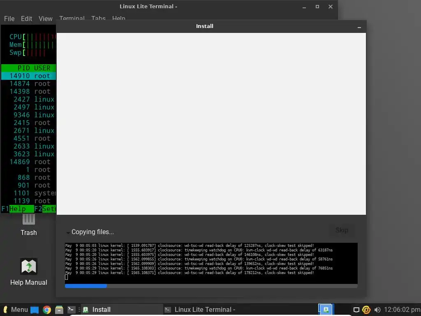
Task: Select htop process row PID 4551
Action: 29,138
